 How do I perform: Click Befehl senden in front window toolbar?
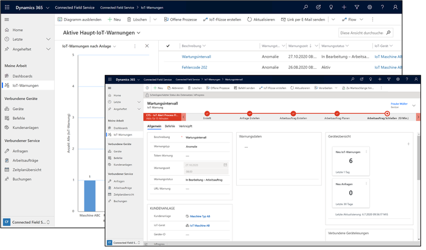click(x=244, y=88)
